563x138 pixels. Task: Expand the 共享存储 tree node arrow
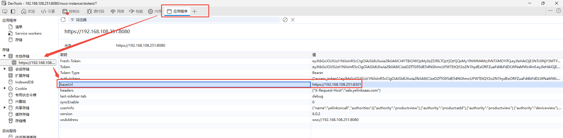pos(4,108)
